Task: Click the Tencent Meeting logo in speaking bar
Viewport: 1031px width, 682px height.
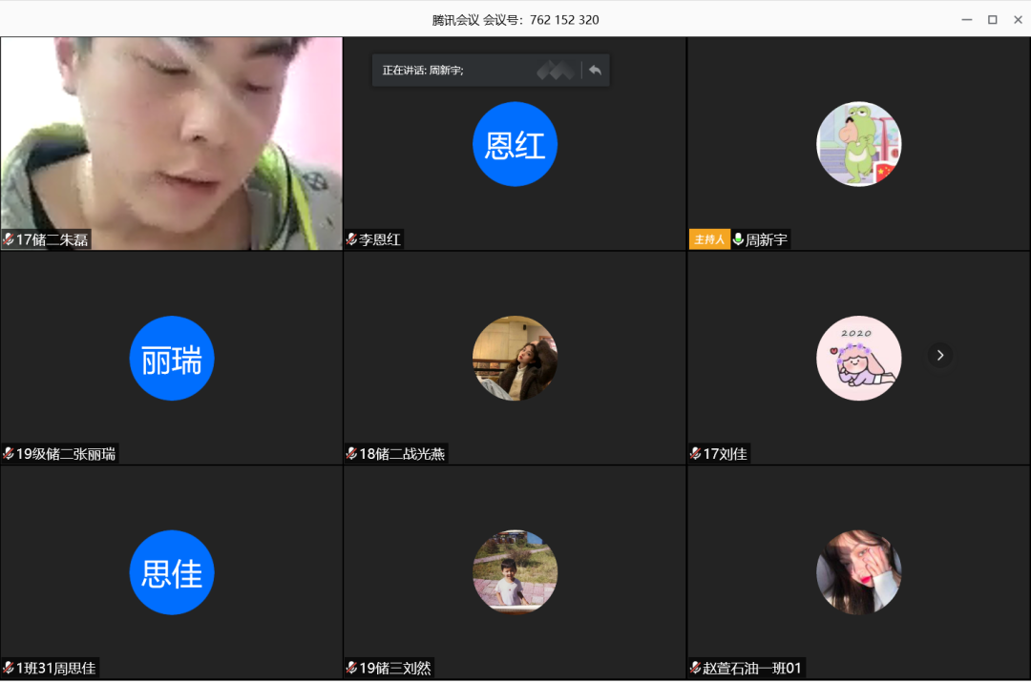Action: (x=555, y=71)
